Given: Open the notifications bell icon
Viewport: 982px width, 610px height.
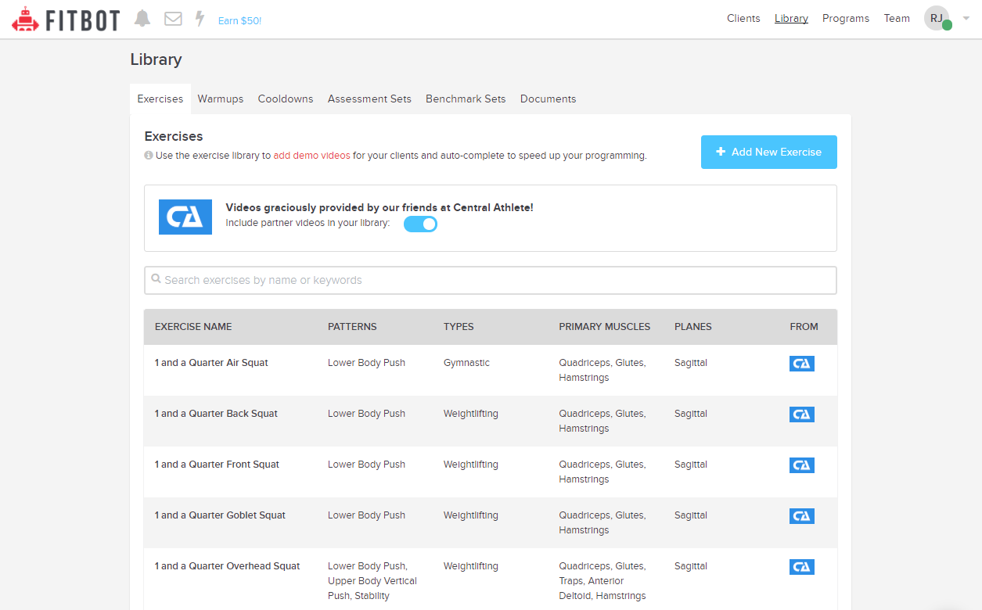Looking at the screenshot, I should (142, 20).
